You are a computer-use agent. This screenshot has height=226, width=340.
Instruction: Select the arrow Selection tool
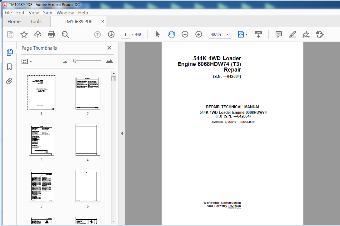[157, 34]
